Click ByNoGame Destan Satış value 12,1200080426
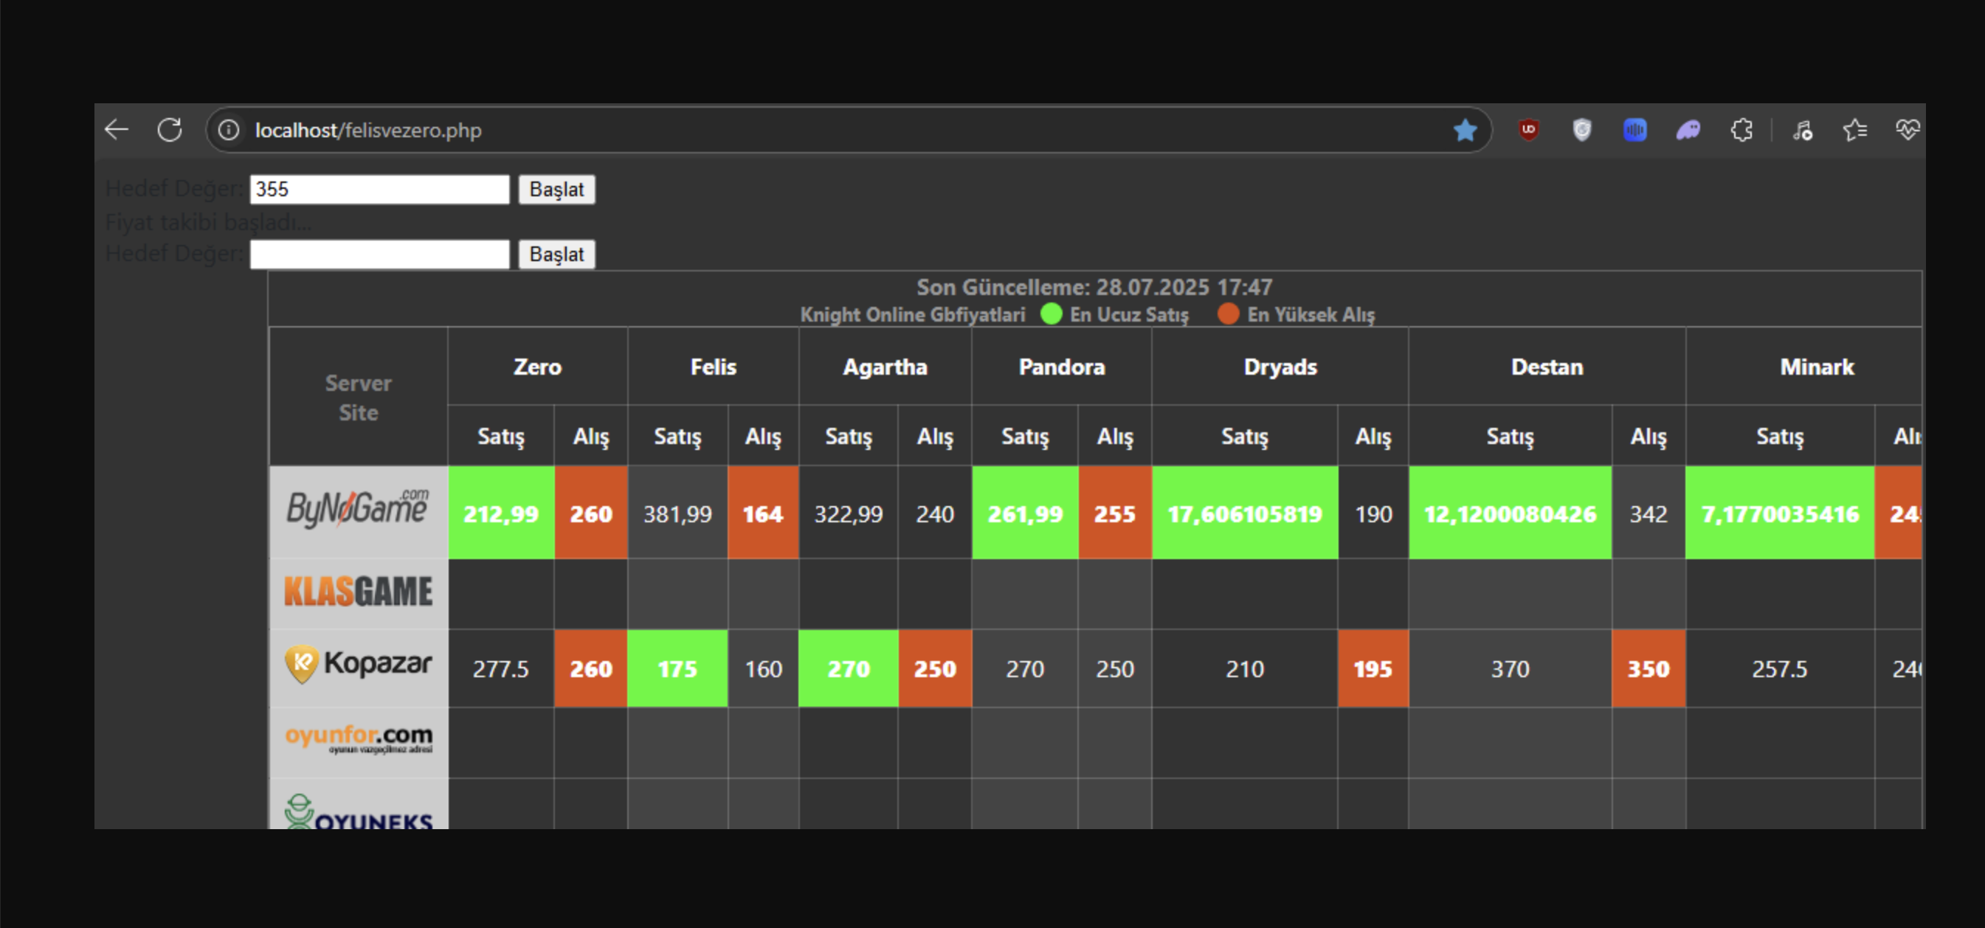Screen dimensions: 1985x928 pos(1511,513)
